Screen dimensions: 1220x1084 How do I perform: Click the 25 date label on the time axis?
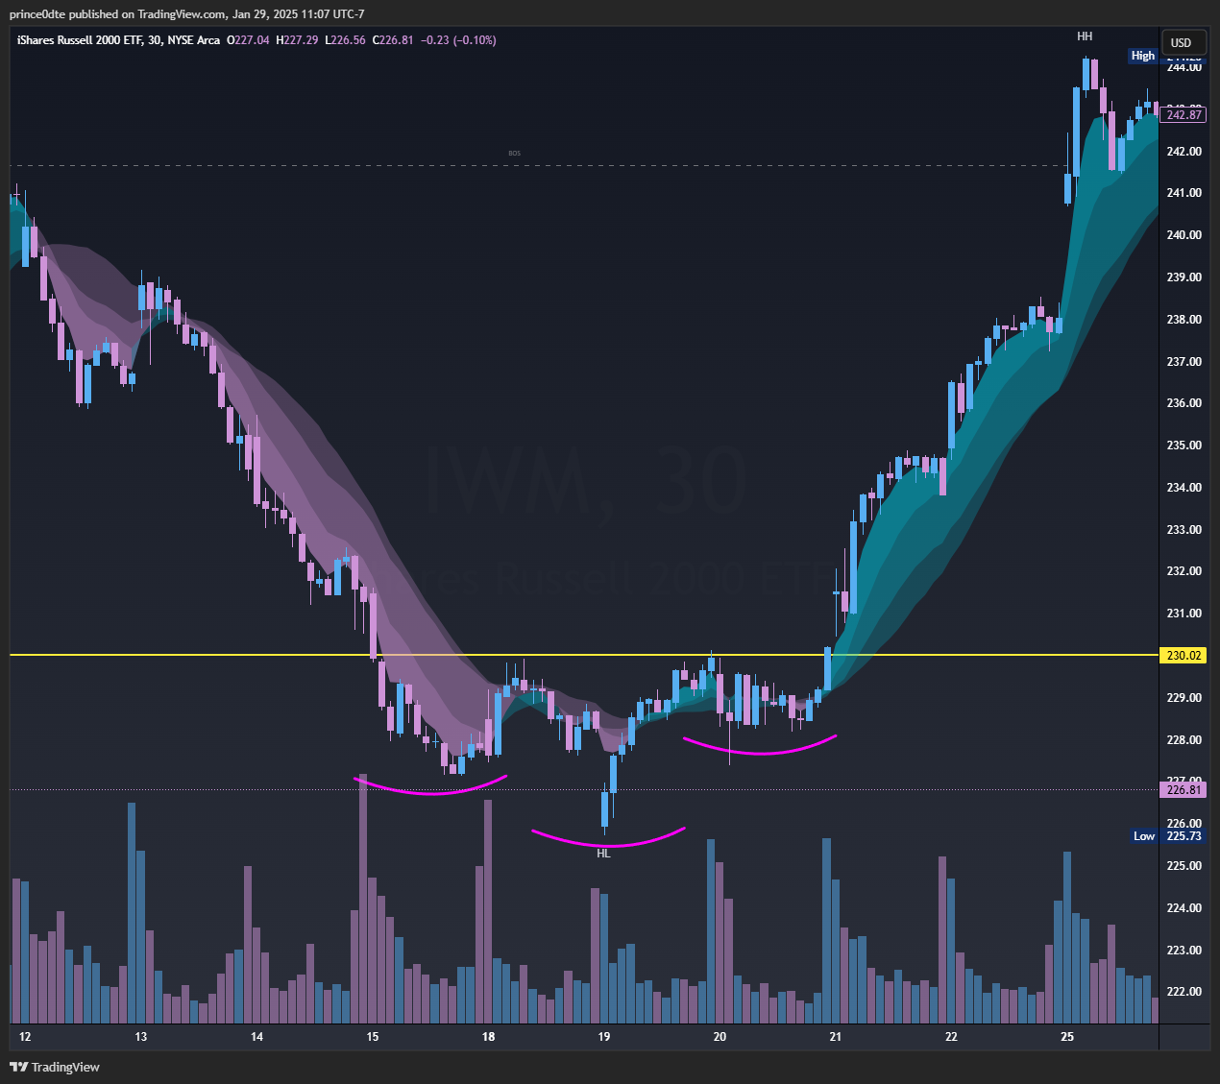tap(1067, 1037)
